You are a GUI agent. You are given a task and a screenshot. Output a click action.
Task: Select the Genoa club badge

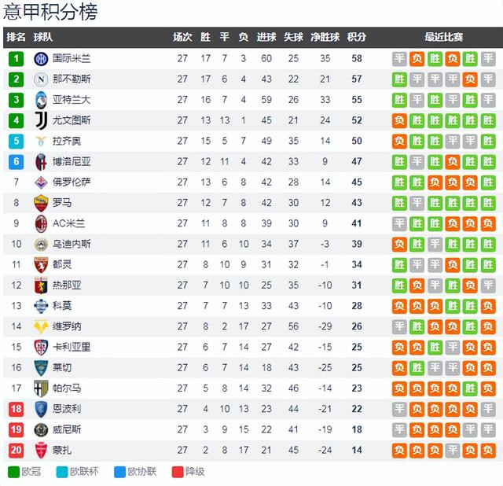tap(41, 285)
